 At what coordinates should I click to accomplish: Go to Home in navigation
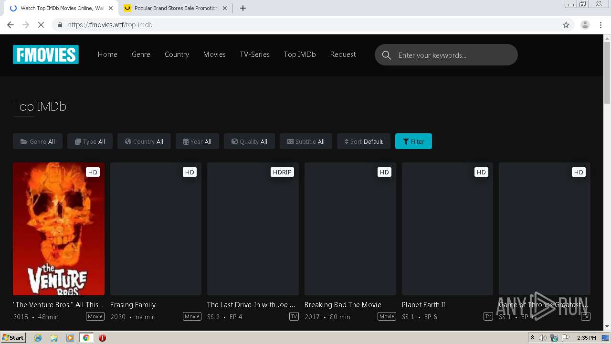point(107,54)
